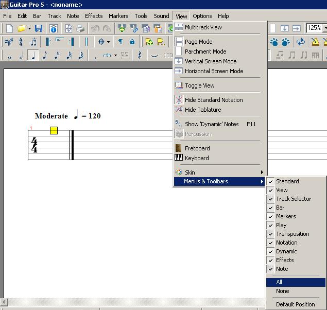Open the tuplet dropdown arrow
327x310 pixels.
pos(115,56)
